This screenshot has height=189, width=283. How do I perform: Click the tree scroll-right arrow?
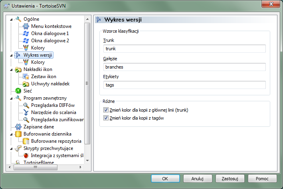(x=81, y=167)
